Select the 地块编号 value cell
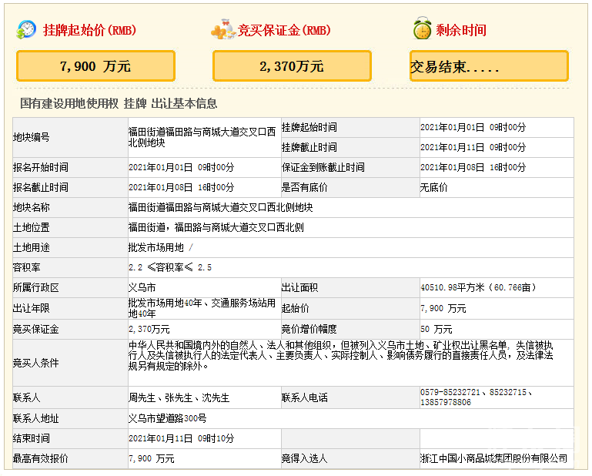This screenshot has width=592, height=476. pyautogui.click(x=202, y=137)
